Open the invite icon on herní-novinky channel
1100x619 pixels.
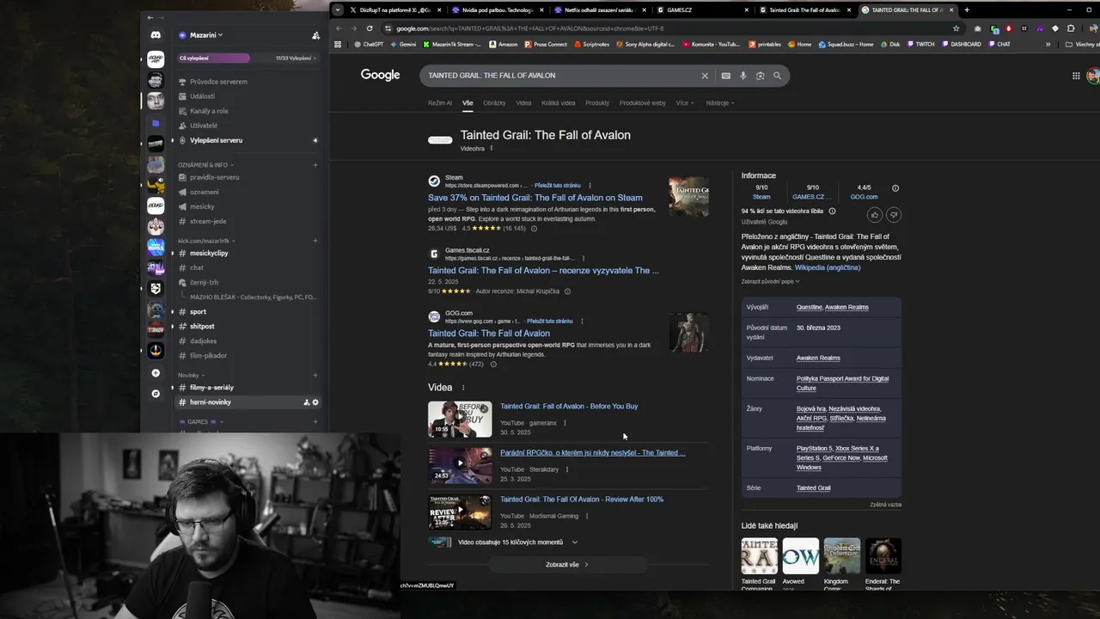(x=307, y=402)
